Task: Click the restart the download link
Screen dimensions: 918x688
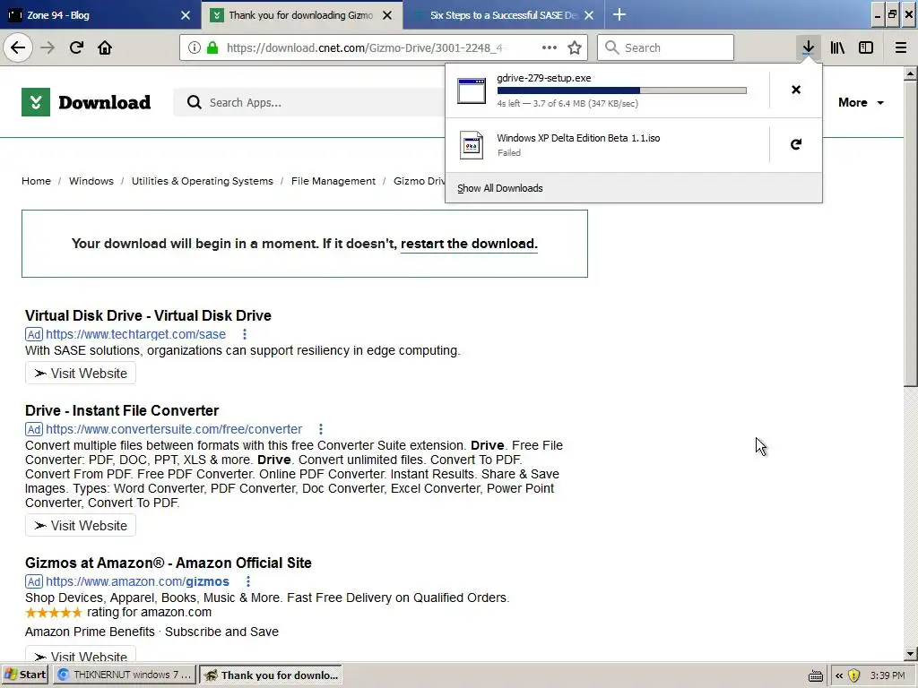Action: click(x=469, y=244)
